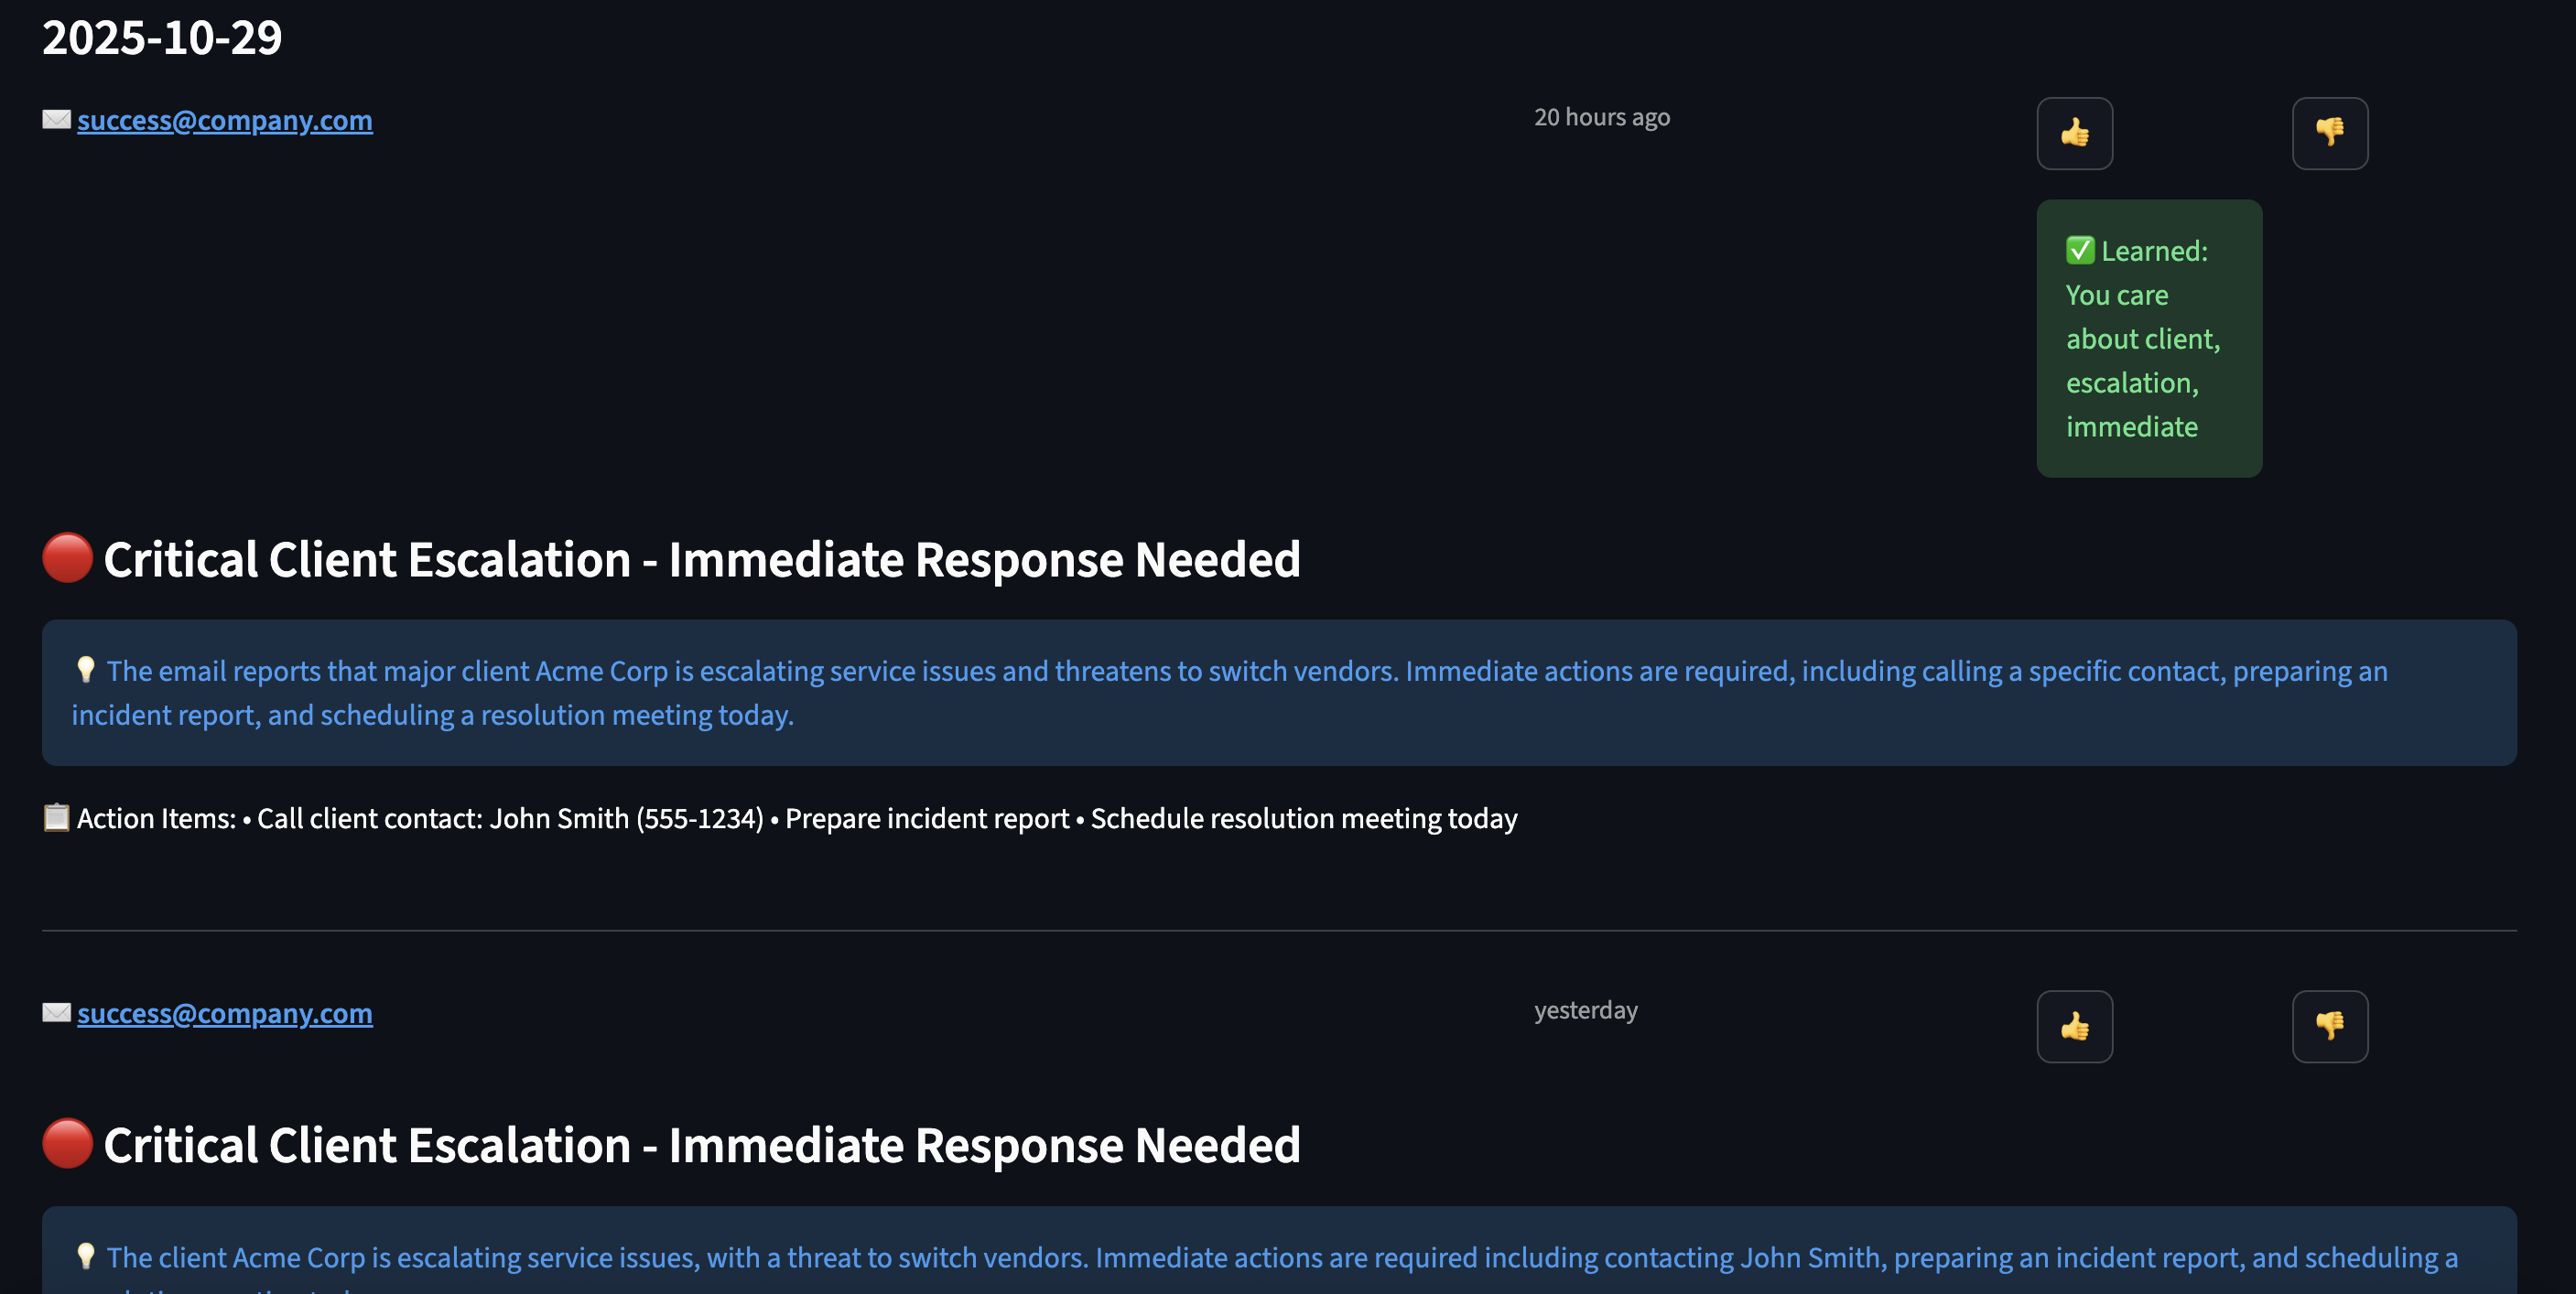Screen dimensions: 2576x1294
Task: Thumbs down the 20 hours ago email
Action: point(2329,133)
